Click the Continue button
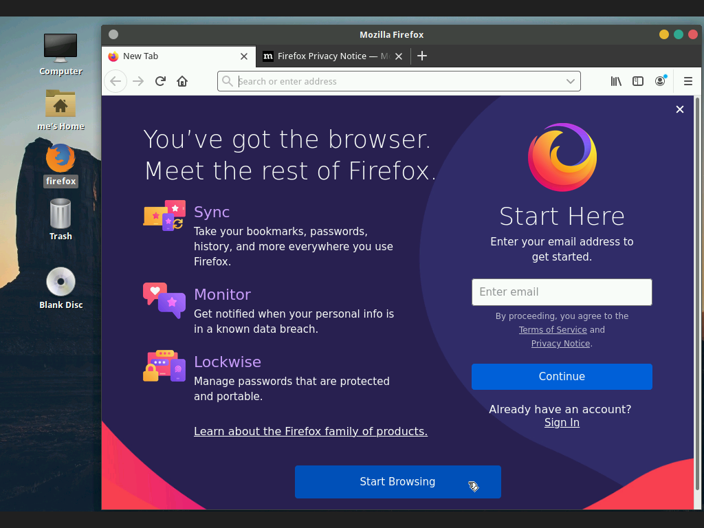The width and height of the screenshot is (704, 528). [x=562, y=377]
